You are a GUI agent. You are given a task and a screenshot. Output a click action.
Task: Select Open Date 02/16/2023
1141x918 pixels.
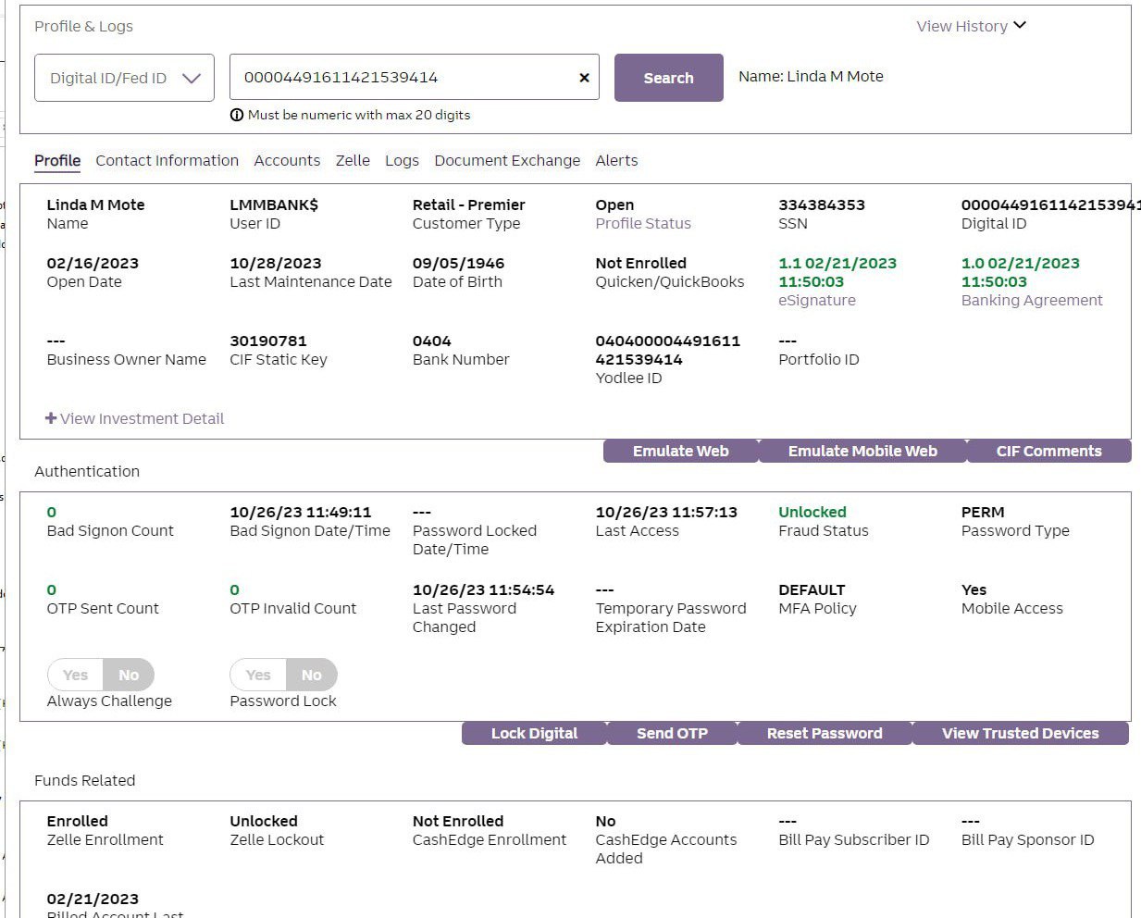click(x=92, y=263)
